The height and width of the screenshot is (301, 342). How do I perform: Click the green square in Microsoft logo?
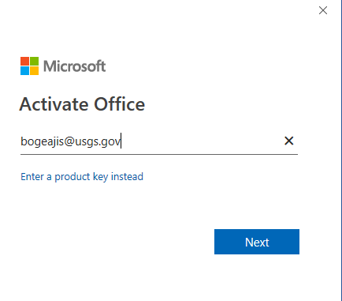(35, 61)
